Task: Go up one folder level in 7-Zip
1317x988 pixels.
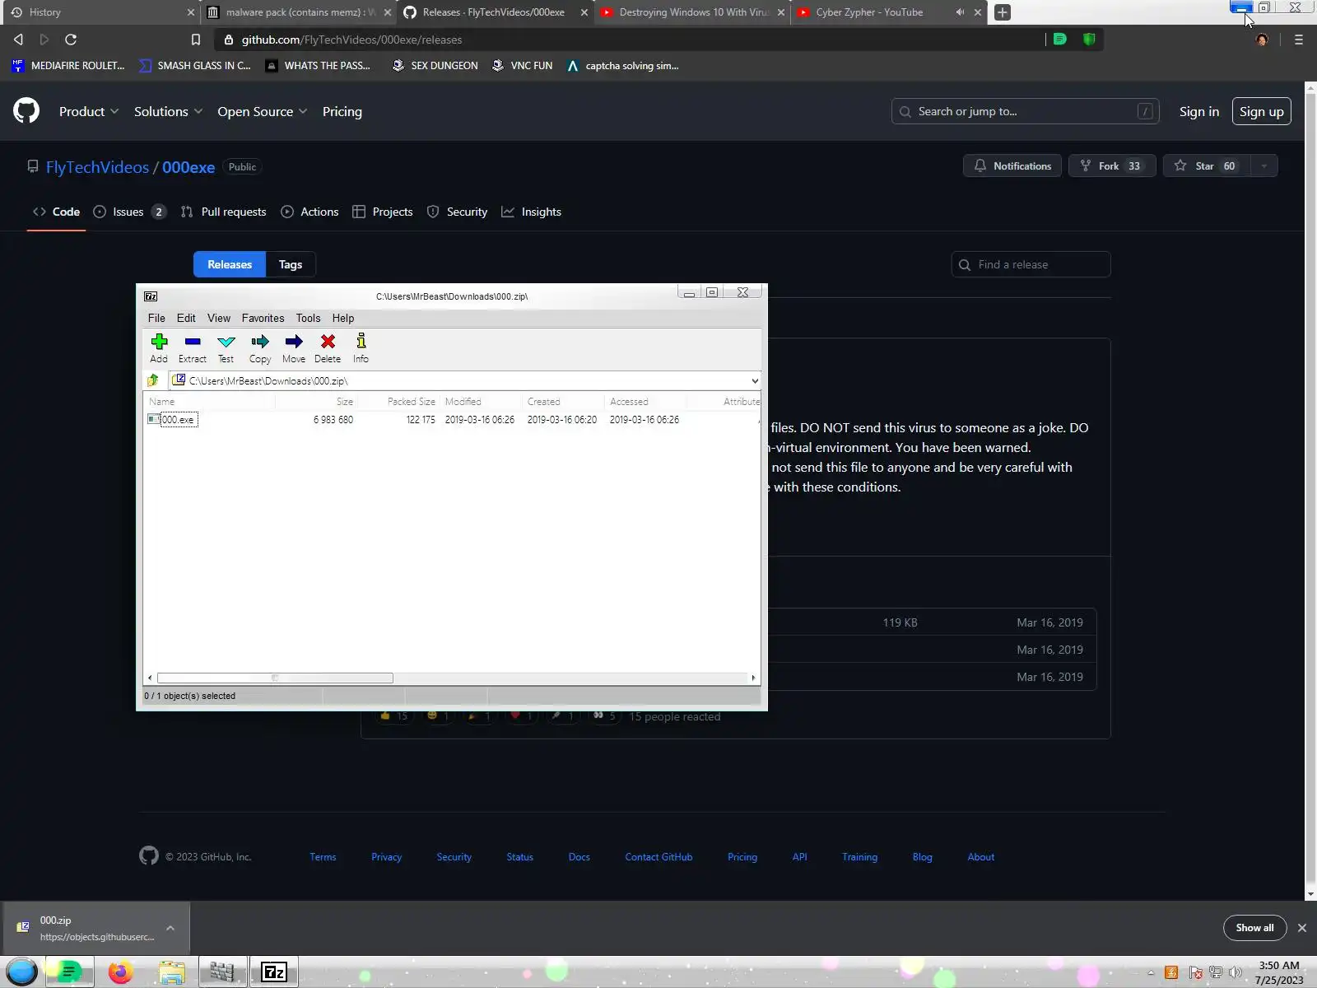Action: (153, 380)
